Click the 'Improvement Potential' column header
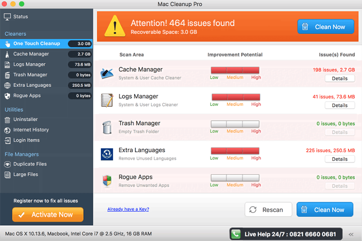 pos(235,54)
